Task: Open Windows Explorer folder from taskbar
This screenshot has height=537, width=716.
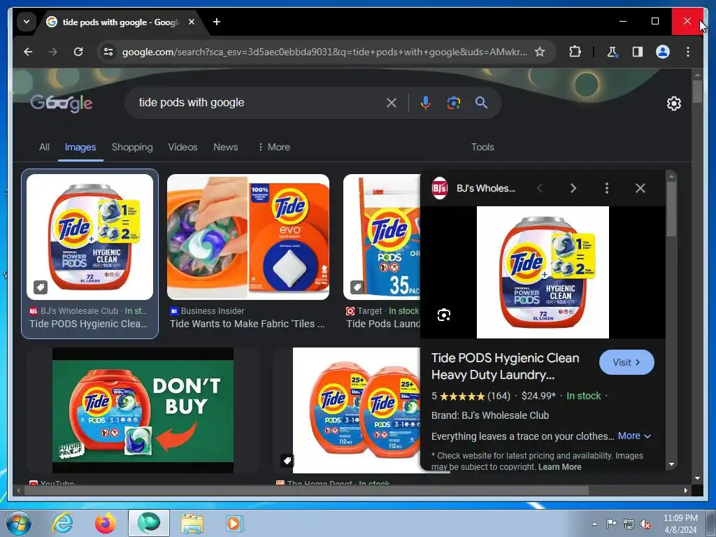Action: [193, 523]
